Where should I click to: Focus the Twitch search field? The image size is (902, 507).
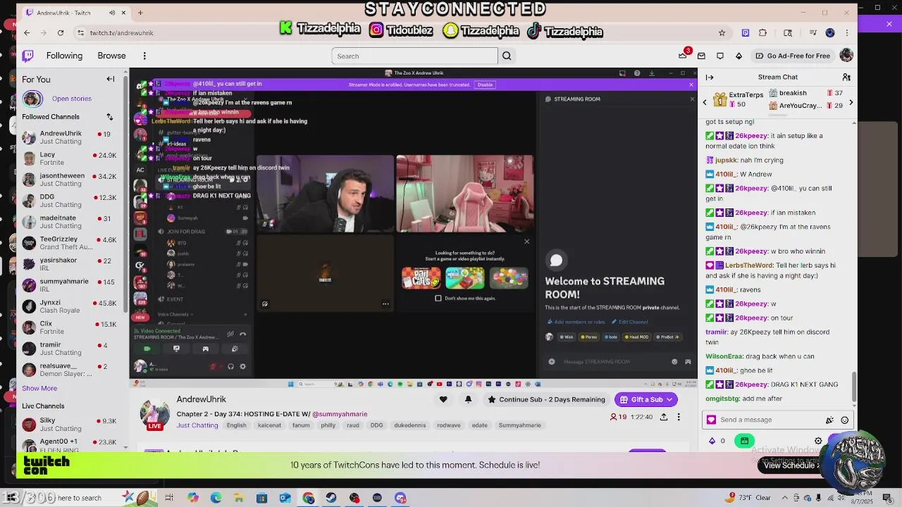[415, 56]
